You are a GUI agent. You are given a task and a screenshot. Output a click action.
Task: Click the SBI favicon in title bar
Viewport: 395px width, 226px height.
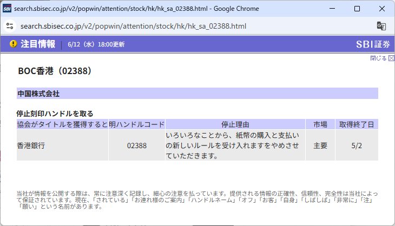7,9
